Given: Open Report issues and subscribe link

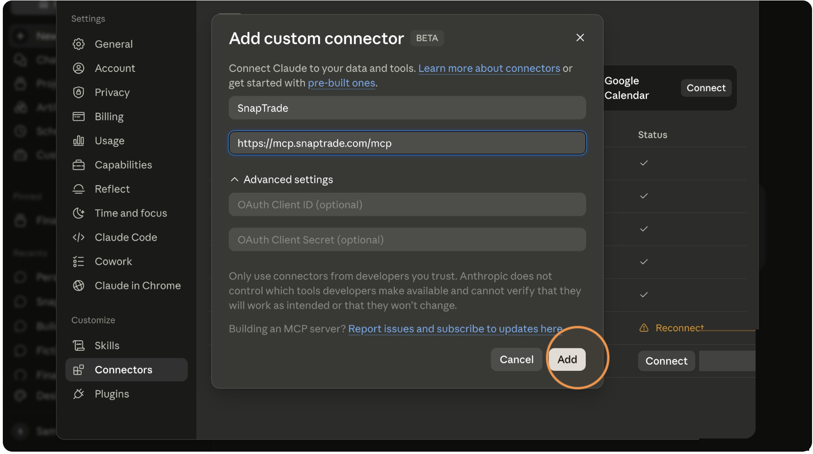Looking at the screenshot, I should (455, 329).
